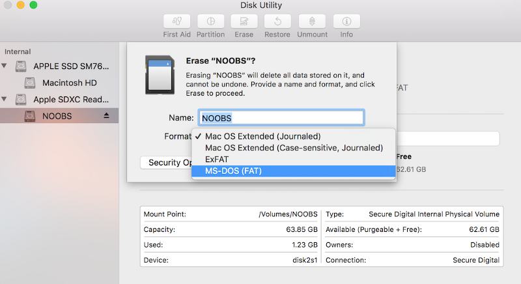Click the Restore toolbar icon

pos(277,21)
